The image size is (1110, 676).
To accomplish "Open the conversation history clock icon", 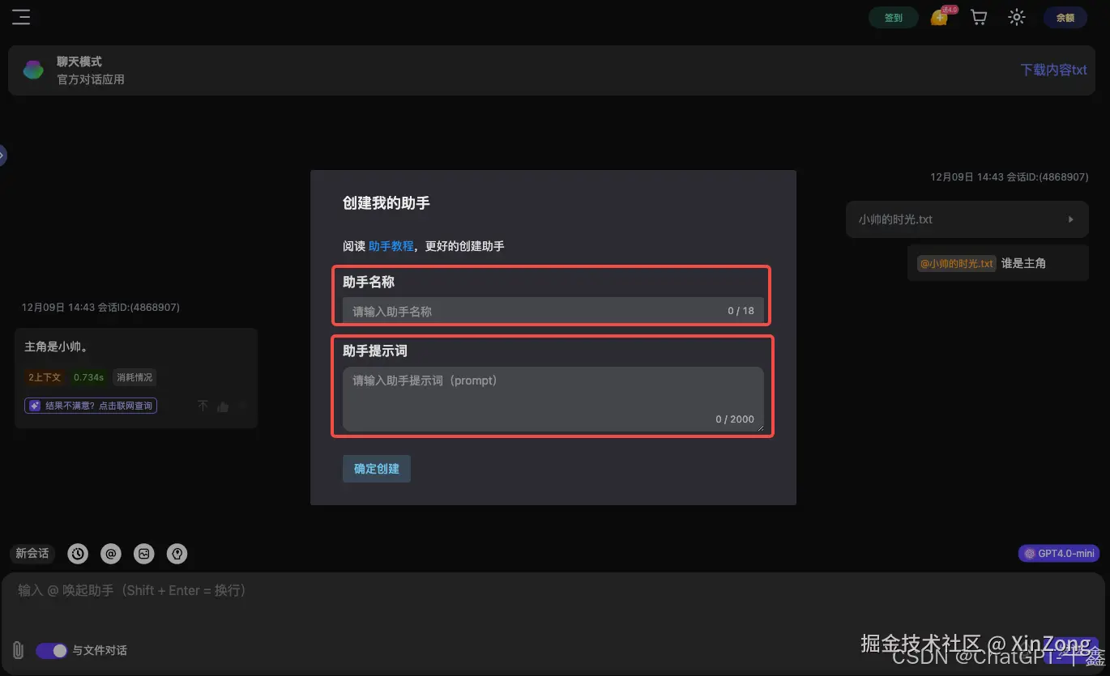I will pyautogui.click(x=77, y=554).
